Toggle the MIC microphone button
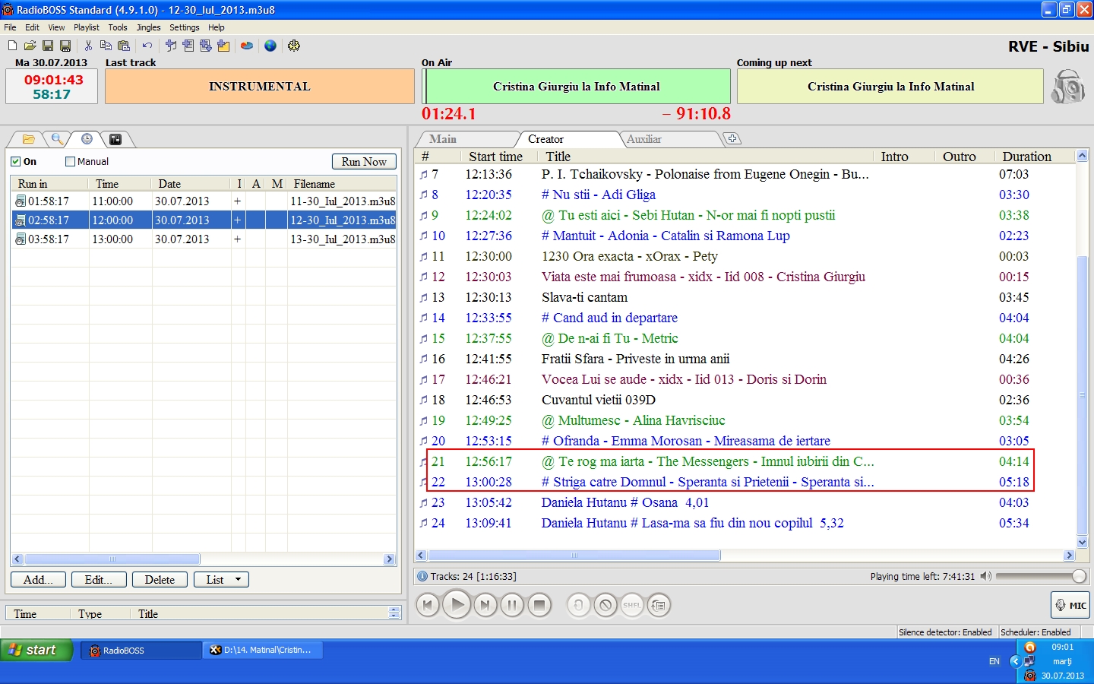Viewport: 1094px width, 684px height. [x=1070, y=605]
